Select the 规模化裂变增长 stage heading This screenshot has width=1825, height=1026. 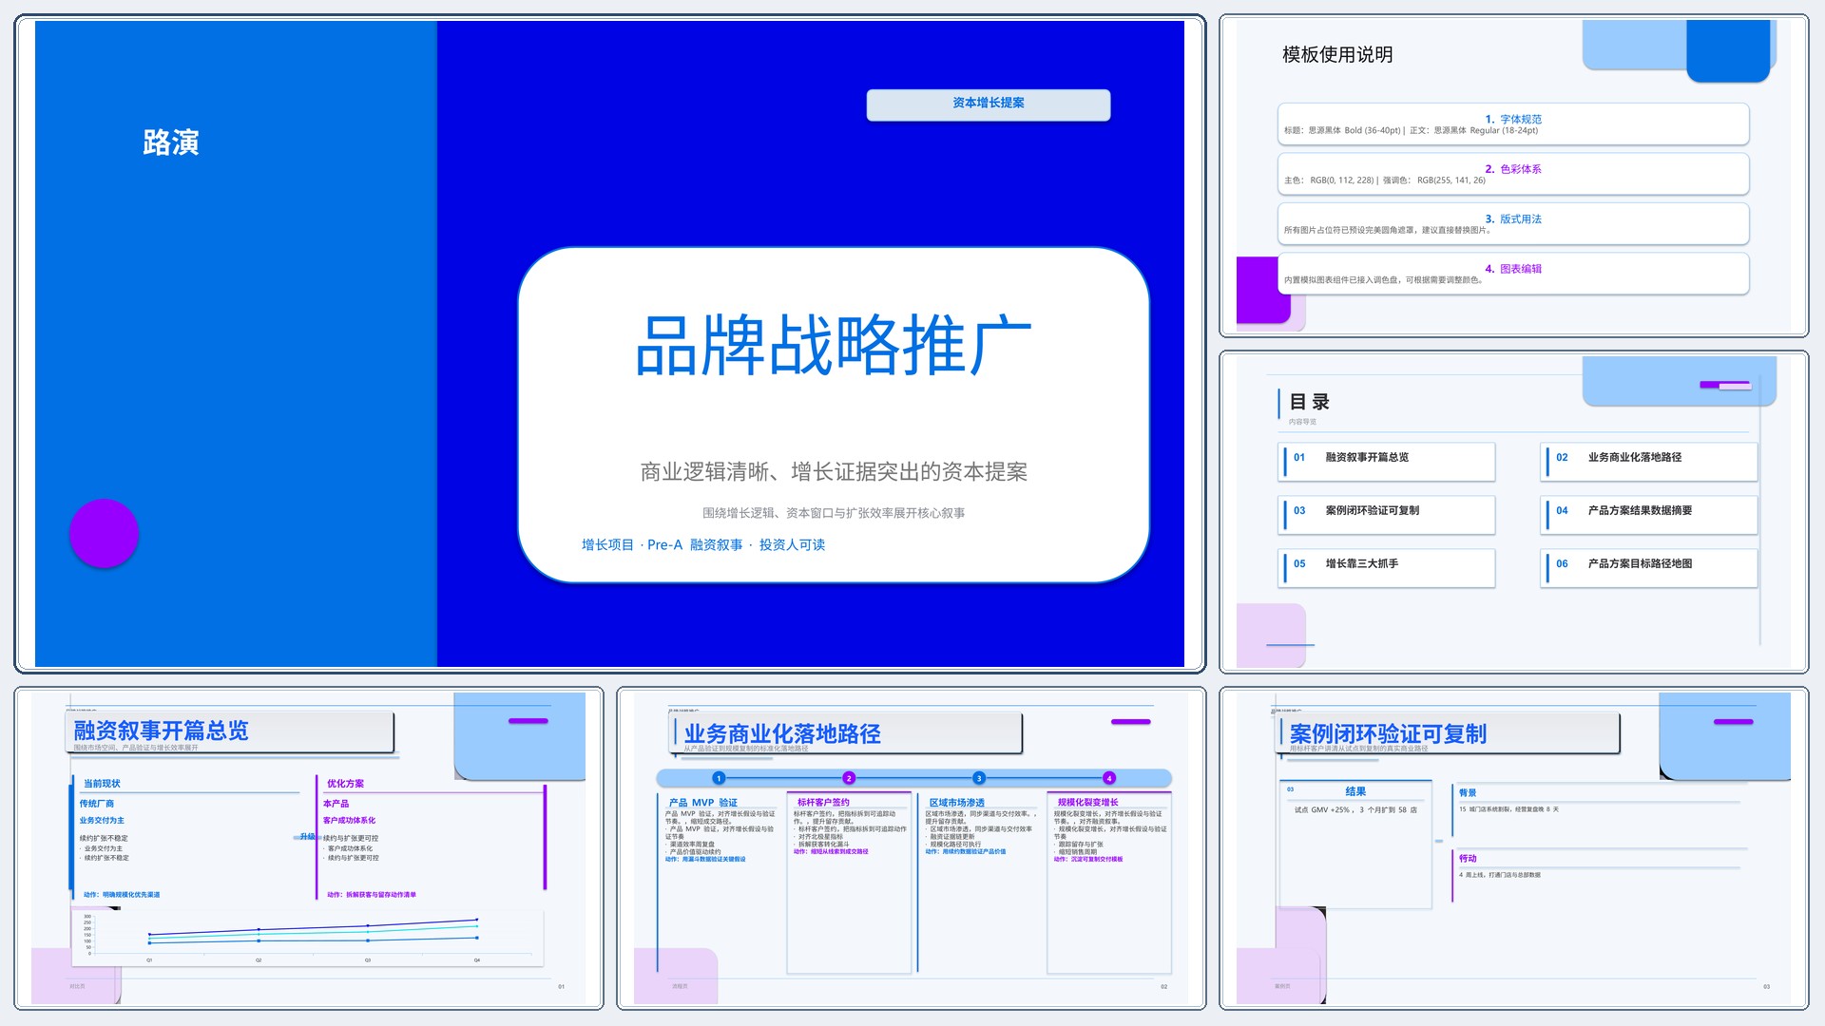(x=1088, y=803)
